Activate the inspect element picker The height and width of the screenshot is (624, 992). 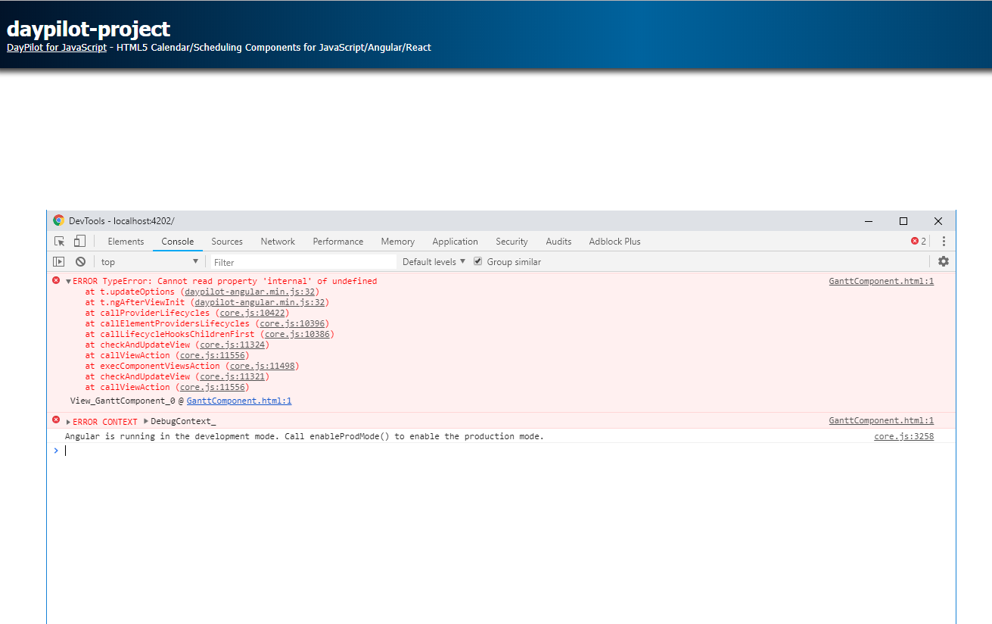point(59,242)
